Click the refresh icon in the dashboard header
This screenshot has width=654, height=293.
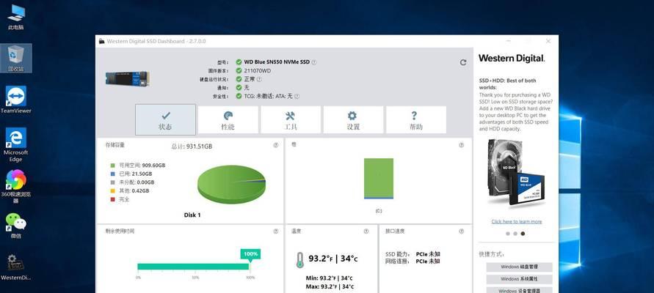click(463, 62)
